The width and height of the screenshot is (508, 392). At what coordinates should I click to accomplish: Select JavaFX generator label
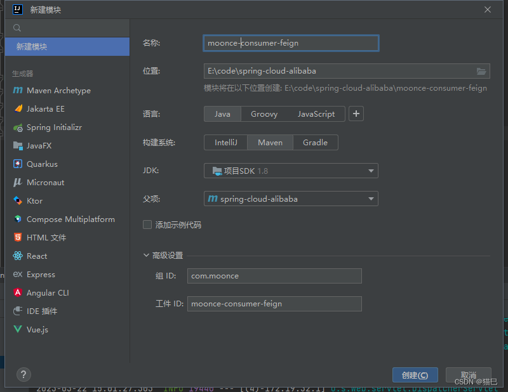tap(39, 146)
